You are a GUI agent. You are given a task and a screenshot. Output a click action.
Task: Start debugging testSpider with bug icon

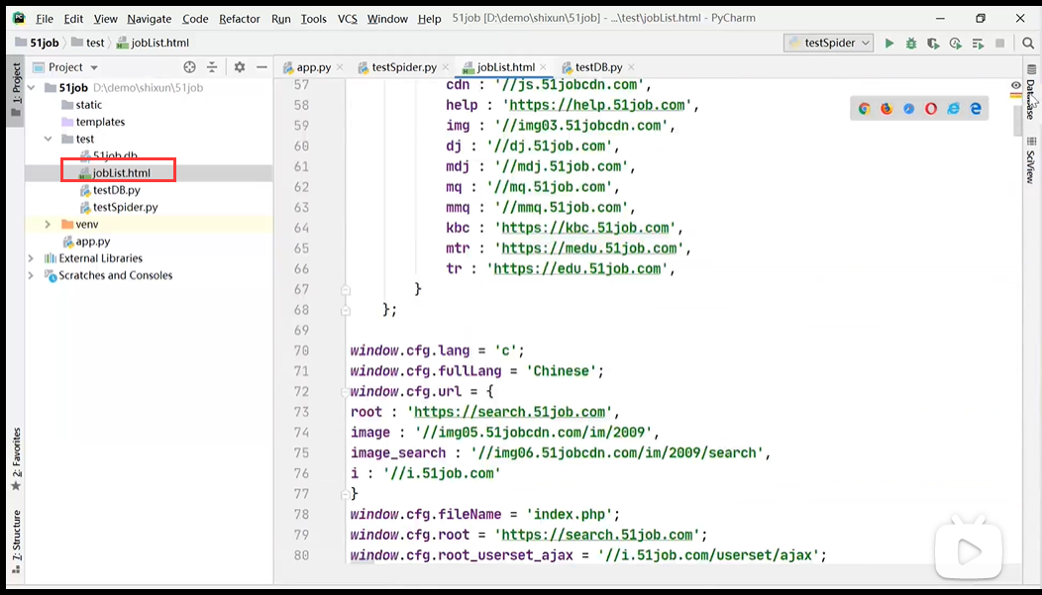click(911, 44)
